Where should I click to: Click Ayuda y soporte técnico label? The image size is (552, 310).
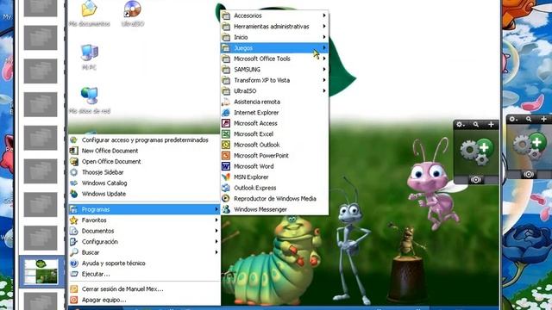pyautogui.click(x=113, y=263)
